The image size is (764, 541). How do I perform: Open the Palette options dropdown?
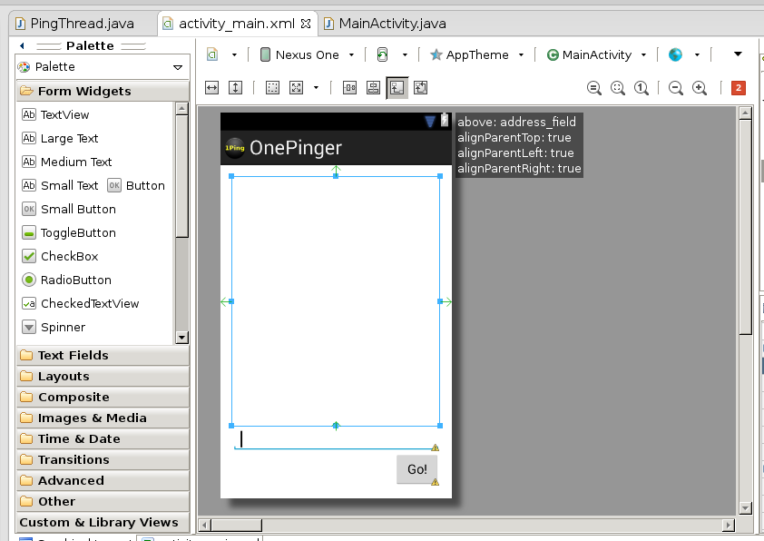[178, 67]
